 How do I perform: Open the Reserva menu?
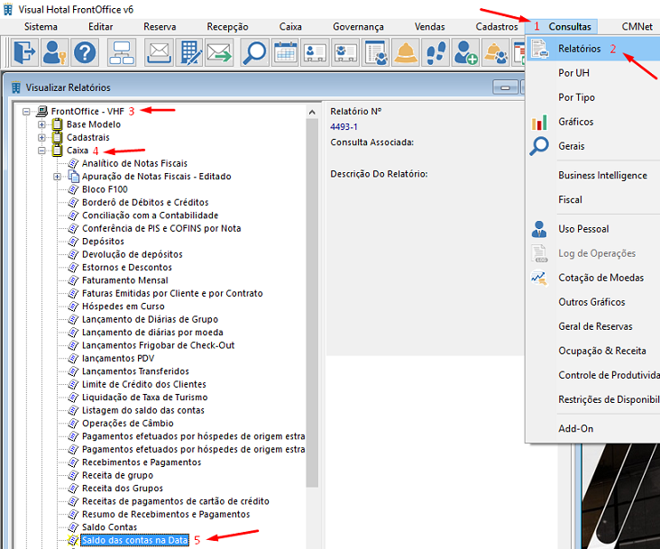click(160, 26)
